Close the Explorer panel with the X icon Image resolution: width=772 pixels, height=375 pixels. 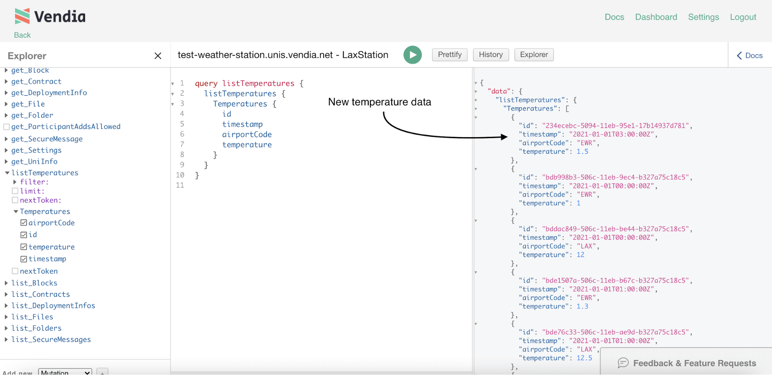click(158, 56)
